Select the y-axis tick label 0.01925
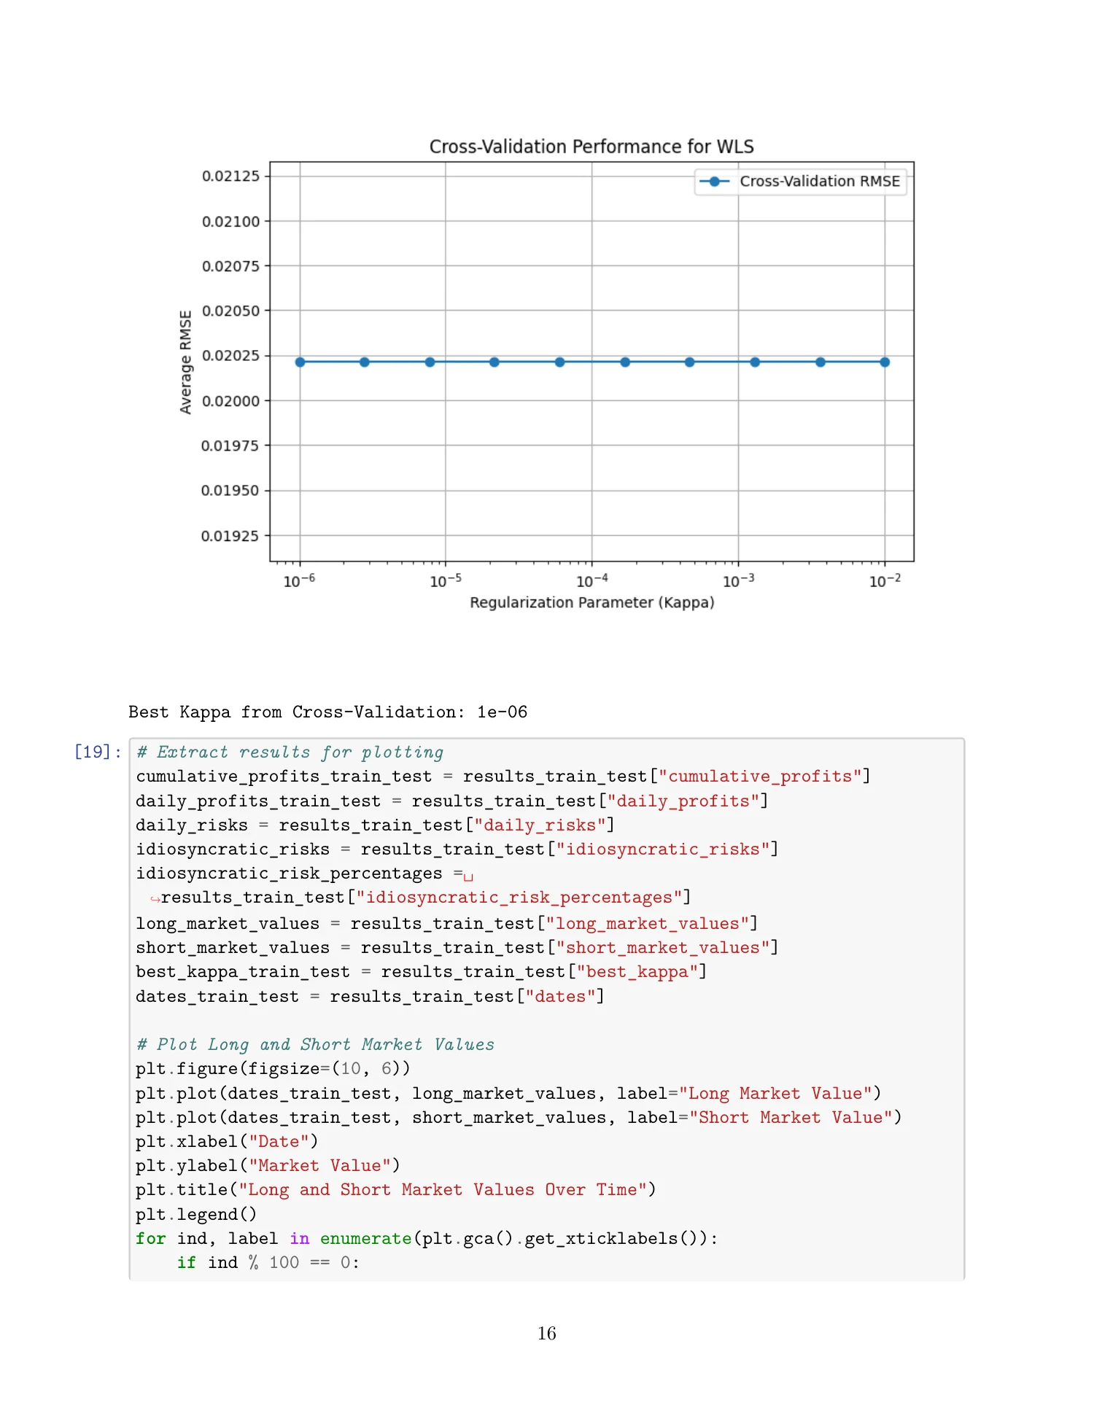The width and height of the screenshot is (1094, 1416). [230, 536]
